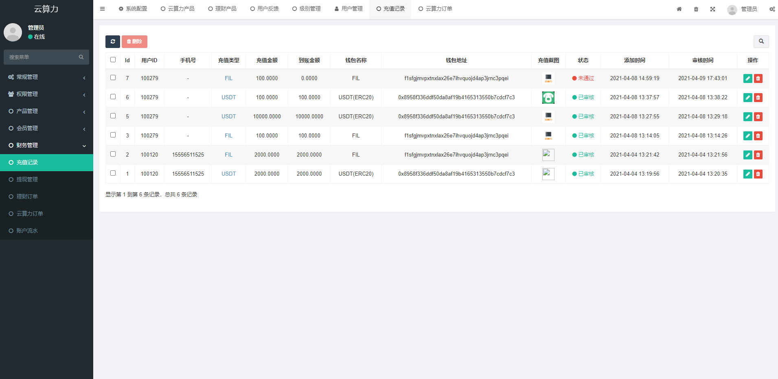Screen dimensions: 778x379
Task: Collapse the 财务管理 sidebar menu
Action: point(46,146)
